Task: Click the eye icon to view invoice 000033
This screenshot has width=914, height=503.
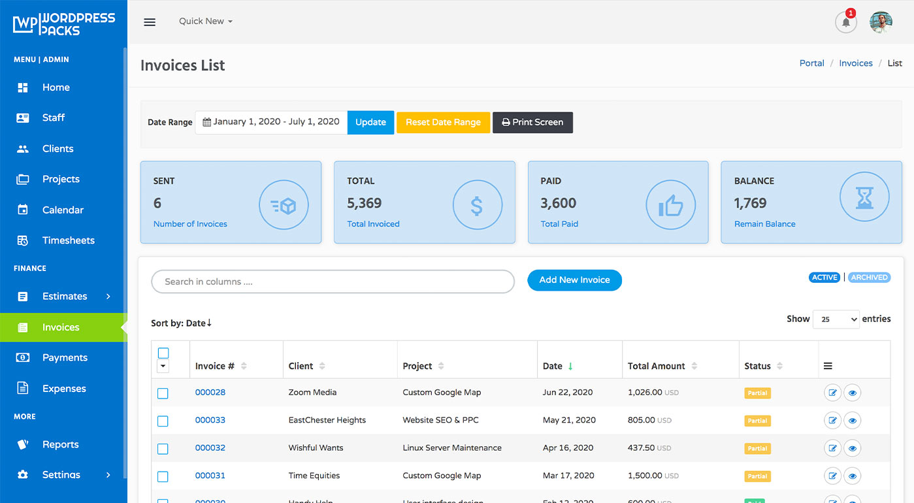Action: [x=853, y=420]
